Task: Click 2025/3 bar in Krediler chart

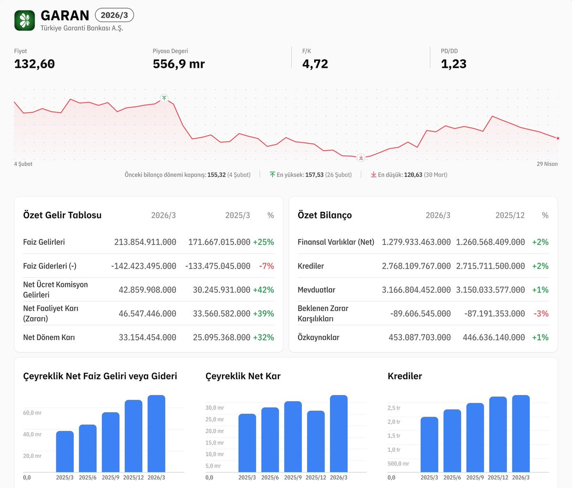Action: (429, 445)
